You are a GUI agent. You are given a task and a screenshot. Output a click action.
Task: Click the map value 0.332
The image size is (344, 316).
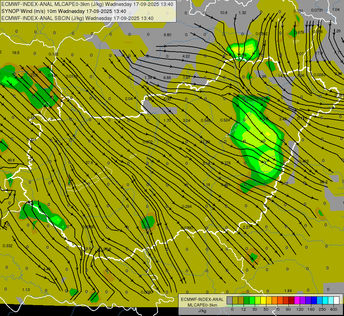[7, 246]
